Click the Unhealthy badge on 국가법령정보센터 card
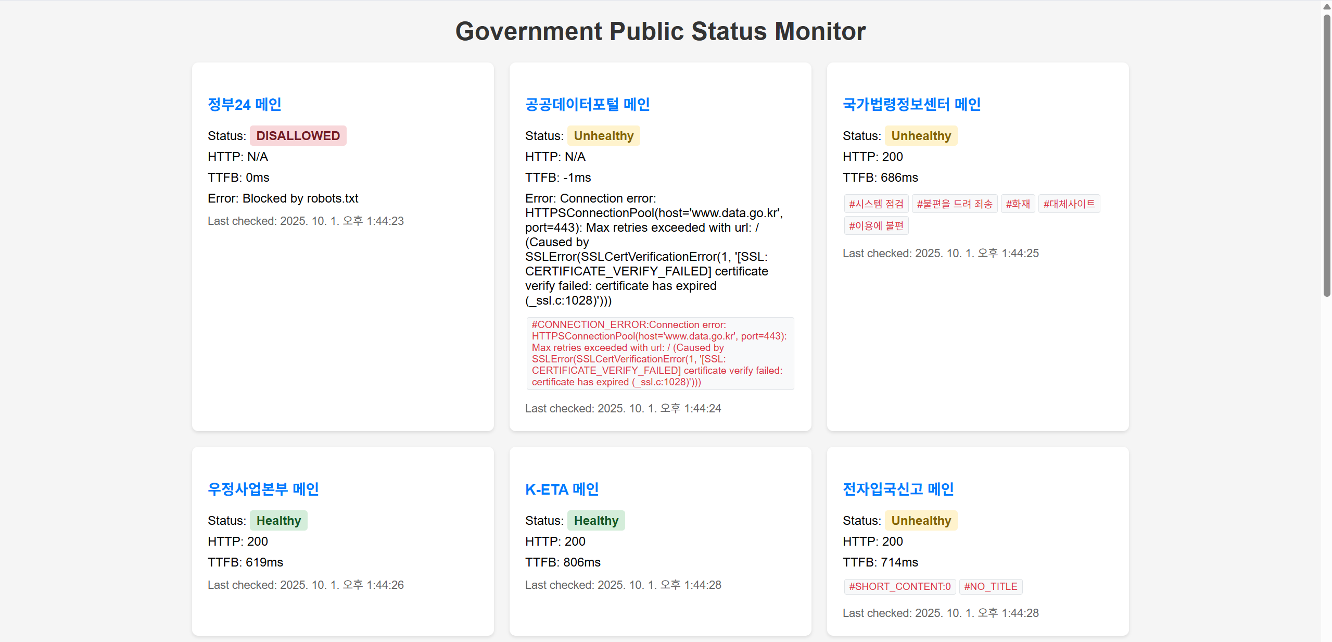This screenshot has width=1332, height=642. 921,136
